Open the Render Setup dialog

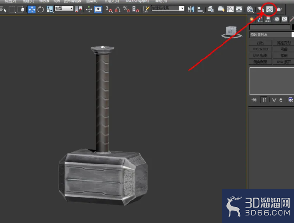click(x=260, y=9)
